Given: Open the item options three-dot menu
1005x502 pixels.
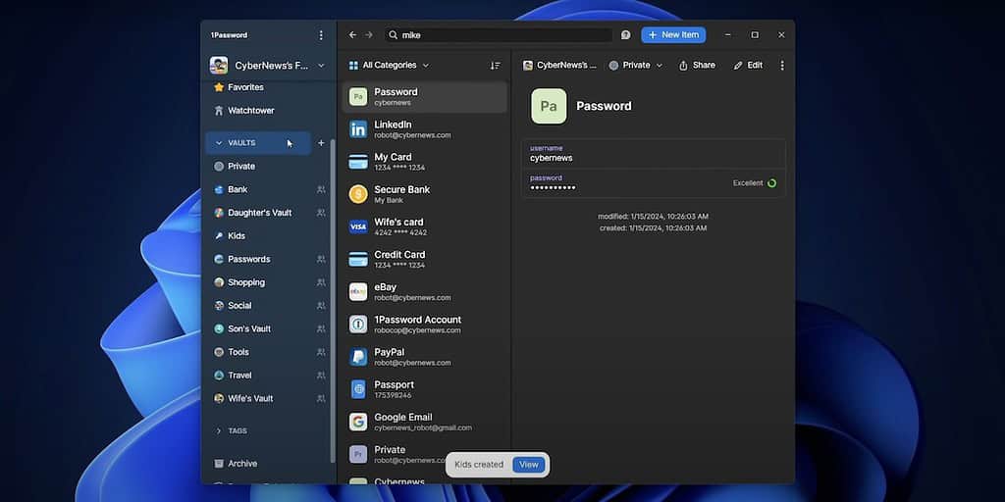Looking at the screenshot, I should [x=781, y=66].
